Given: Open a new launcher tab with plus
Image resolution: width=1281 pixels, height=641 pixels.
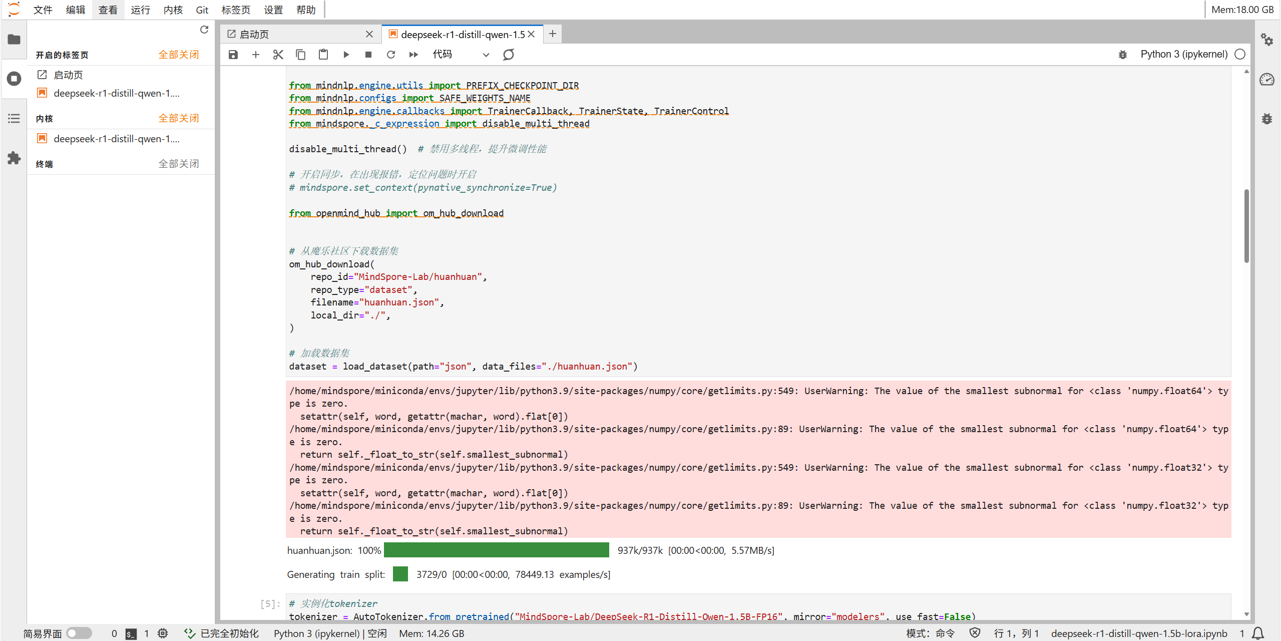Looking at the screenshot, I should click(552, 34).
